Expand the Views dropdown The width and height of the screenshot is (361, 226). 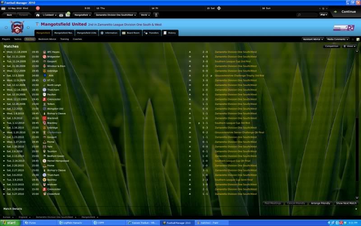click(350, 46)
